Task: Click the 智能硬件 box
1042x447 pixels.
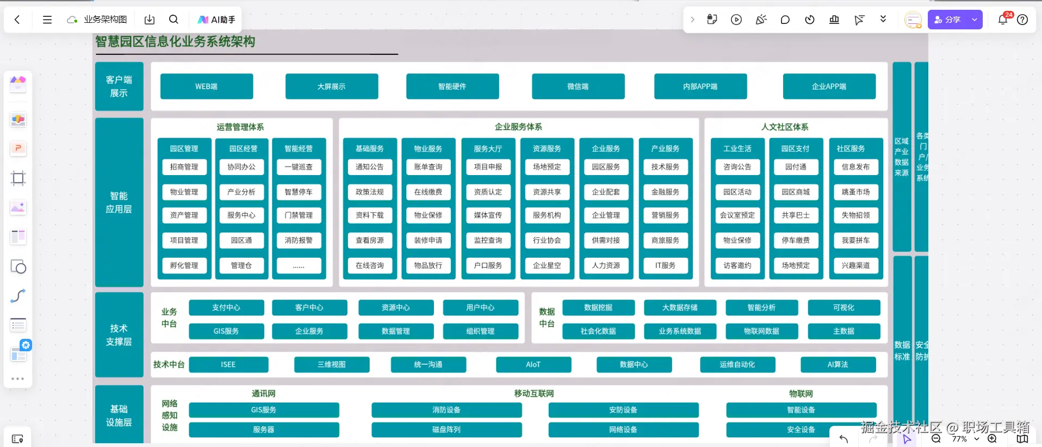Action: (x=452, y=86)
